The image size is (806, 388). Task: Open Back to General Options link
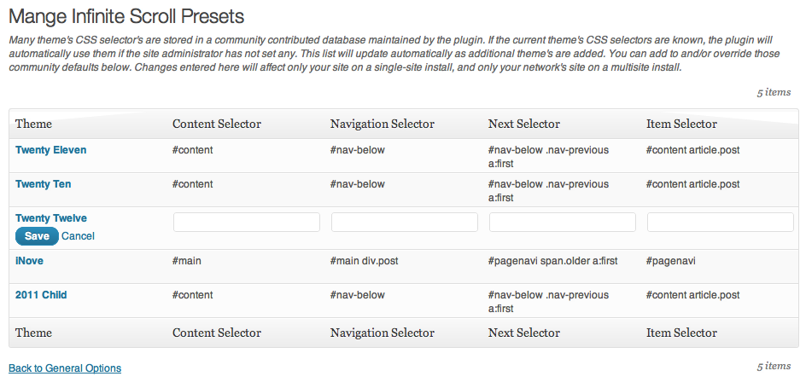(x=65, y=368)
